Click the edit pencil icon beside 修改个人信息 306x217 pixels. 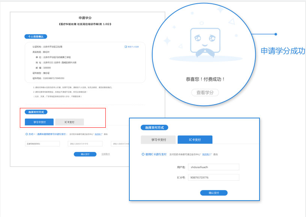pyautogui.click(x=126, y=46)
